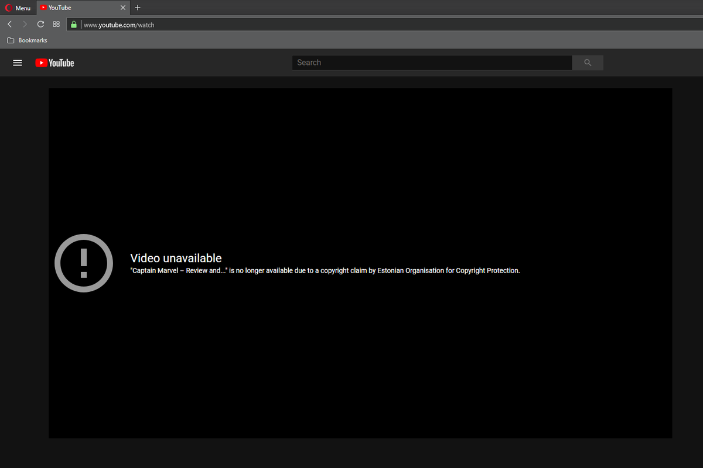Go back with the back arrow
The image size is (703, 468).
tap(9, 25)
